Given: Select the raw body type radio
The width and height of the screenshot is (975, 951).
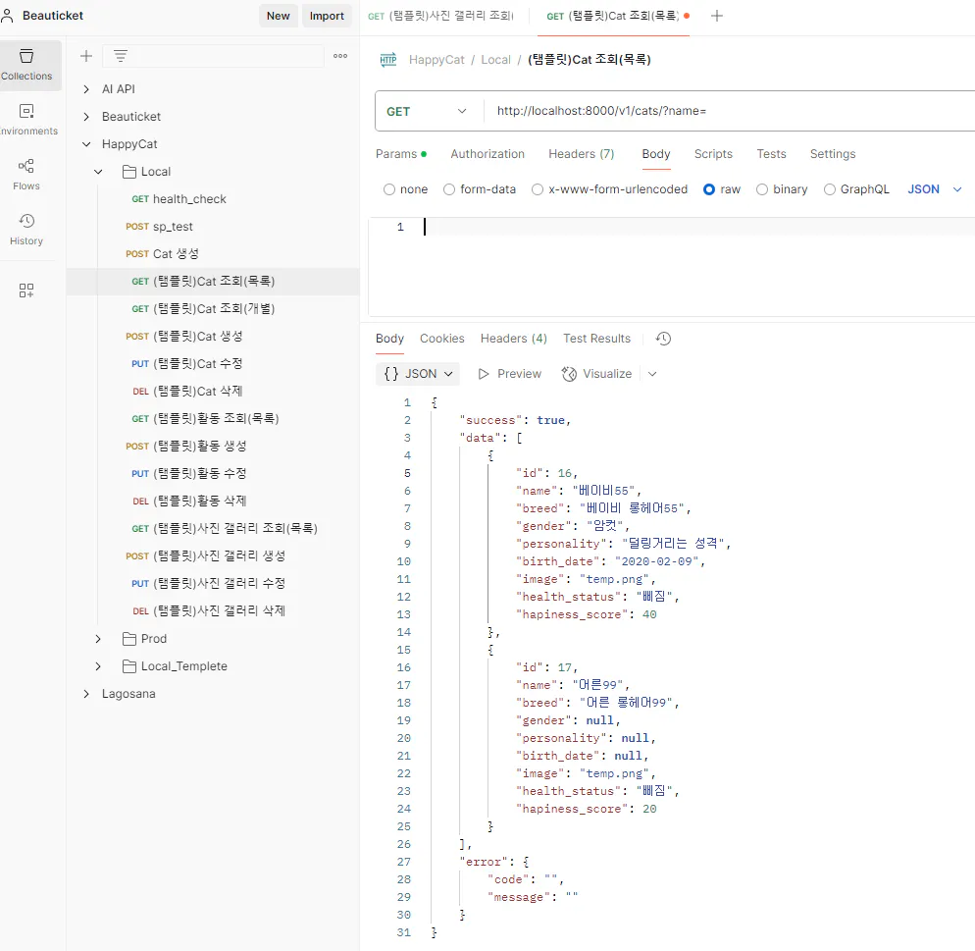Looking at the screenshot, I should pos(709,189).
